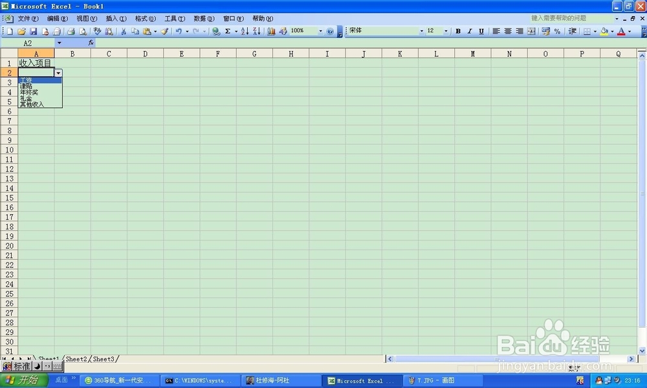
Task: Open Excel Help question mark icon
Action: click(330, 31)
